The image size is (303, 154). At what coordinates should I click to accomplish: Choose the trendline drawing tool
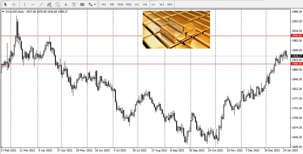tap(41, 4)
